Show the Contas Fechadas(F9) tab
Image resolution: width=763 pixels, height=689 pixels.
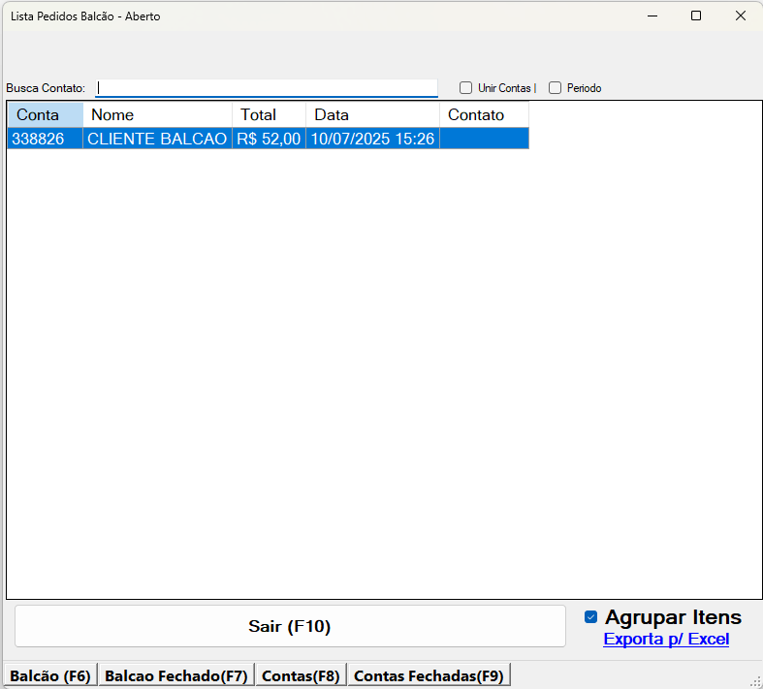[x=429, y=676]
